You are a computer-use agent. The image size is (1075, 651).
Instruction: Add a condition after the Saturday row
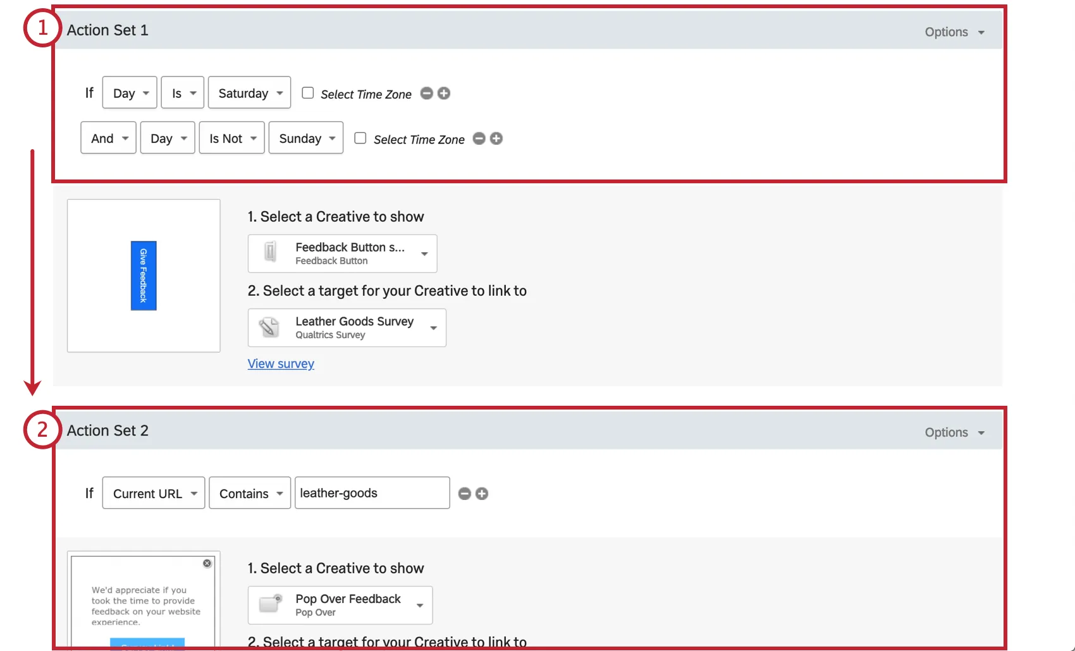coord(444,94)
